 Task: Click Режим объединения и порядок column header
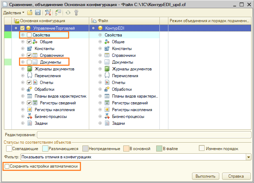coord(210,21)
